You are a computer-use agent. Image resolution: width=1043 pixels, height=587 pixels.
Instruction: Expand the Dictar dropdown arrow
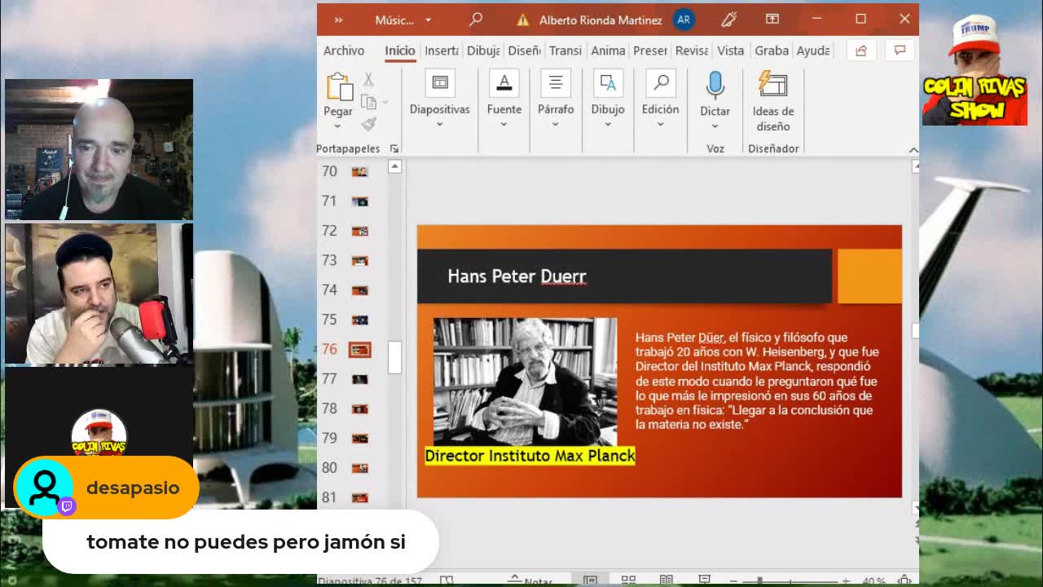[715, 126]
